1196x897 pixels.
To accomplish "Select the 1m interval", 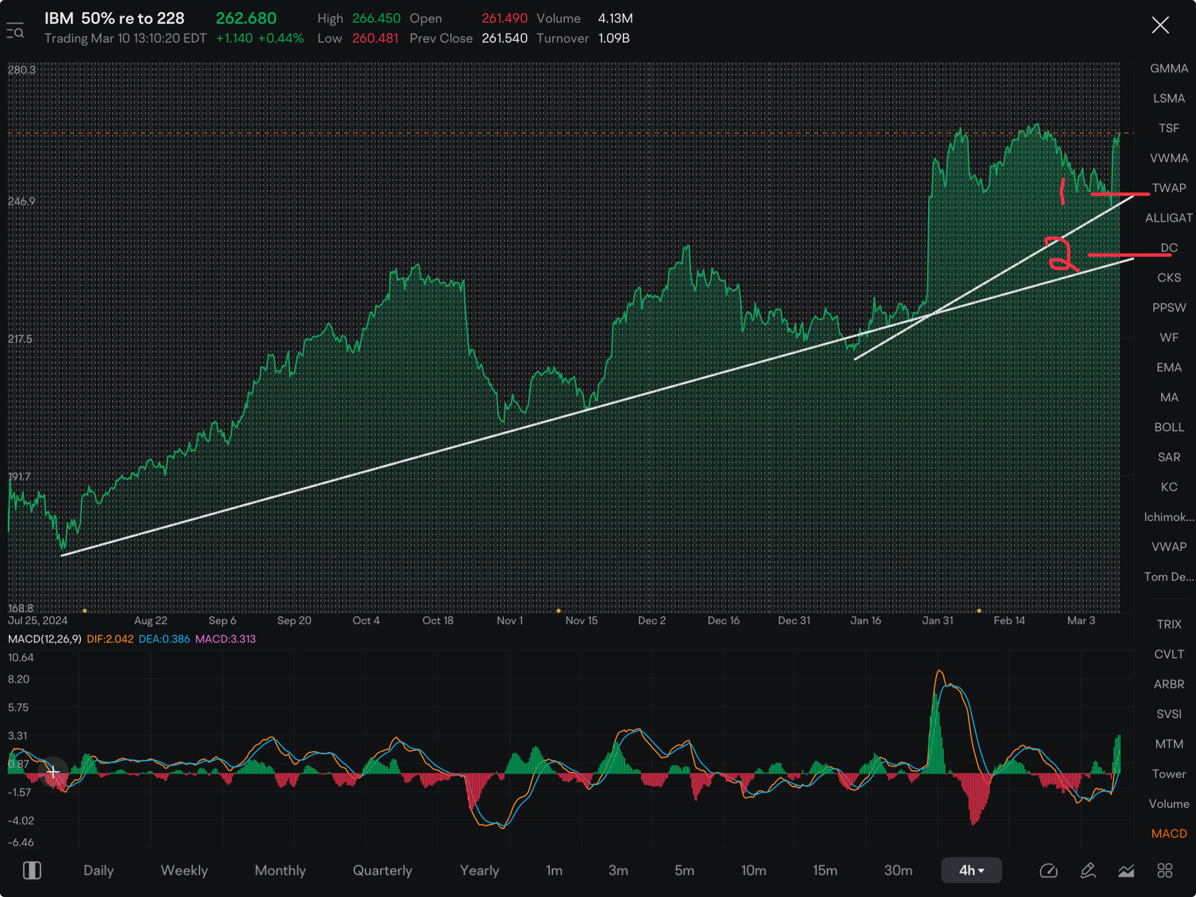I will pos(554,870).
